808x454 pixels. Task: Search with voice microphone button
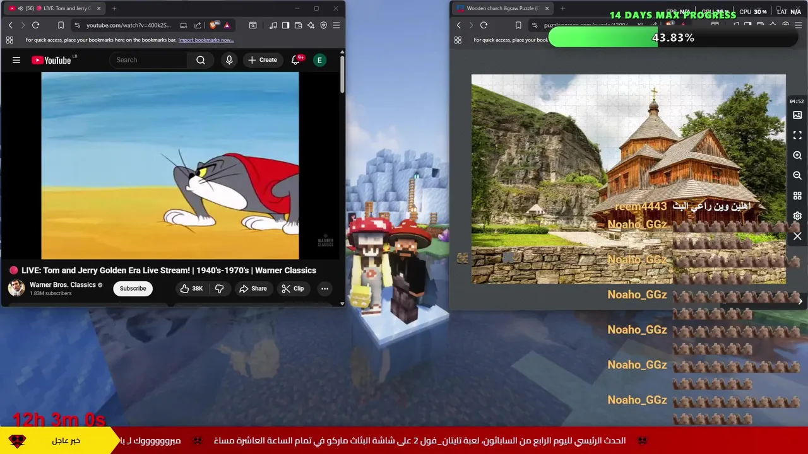[x=229, y=60]
